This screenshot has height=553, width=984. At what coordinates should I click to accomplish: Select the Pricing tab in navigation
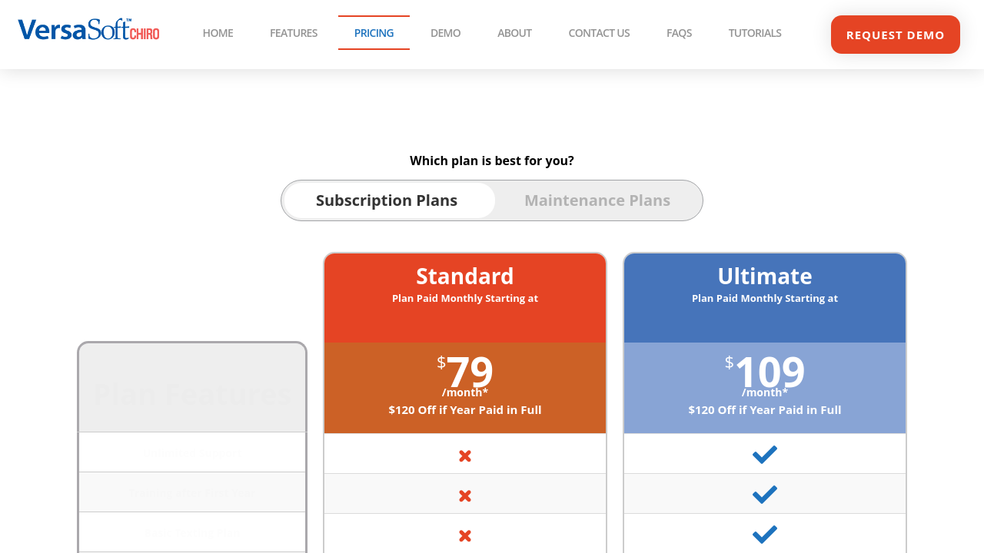[374, 33]
